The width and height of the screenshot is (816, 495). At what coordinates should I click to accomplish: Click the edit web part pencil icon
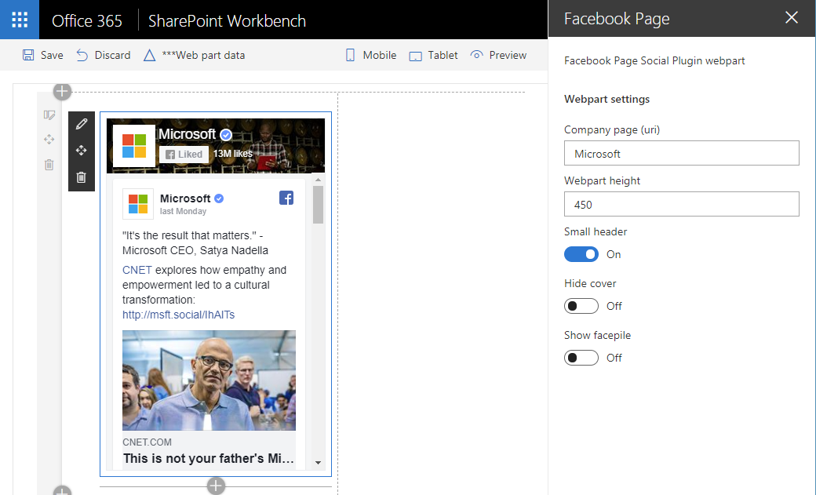81,124
